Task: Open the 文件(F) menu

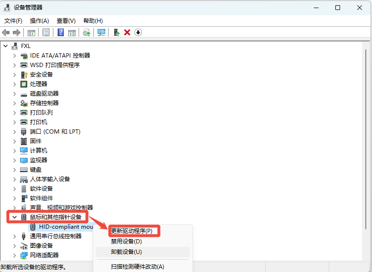Action: pyautogui.click(x=13, y=21)
